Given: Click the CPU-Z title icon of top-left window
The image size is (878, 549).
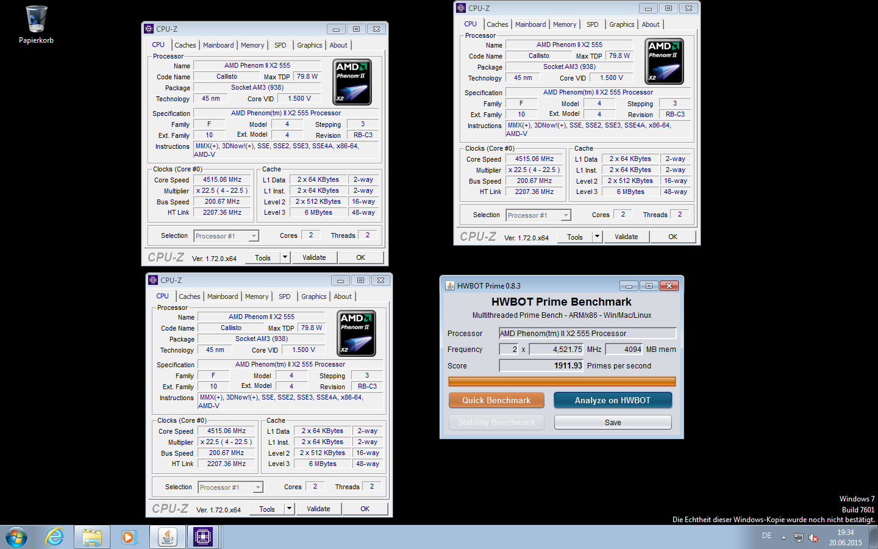Looking at the screenshot, I should (x=149, y=29).
